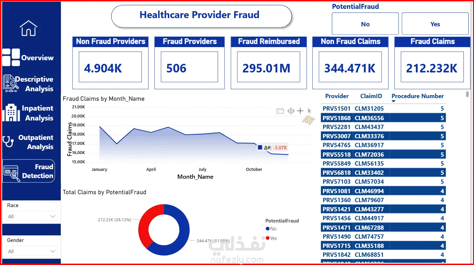Filter PotentialFraud slicer to No
This screenshot has width=474, height=265.
pyautogui.click(x=365, y=24)
